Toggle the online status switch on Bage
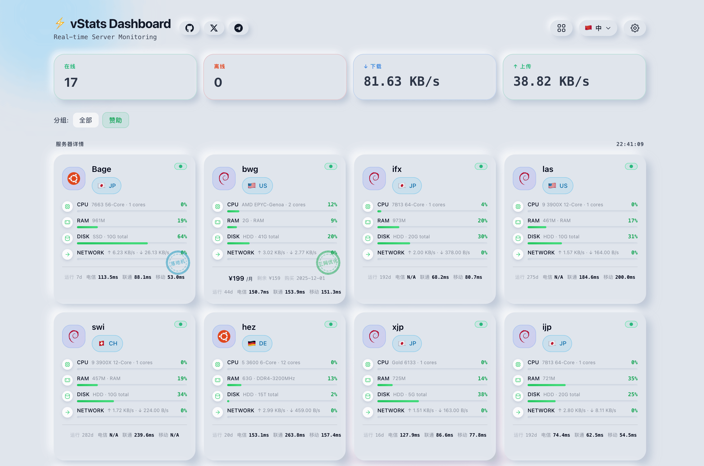 pos(180,166)
